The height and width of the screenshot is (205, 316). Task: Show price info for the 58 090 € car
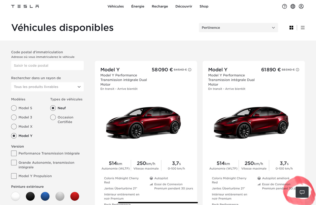point(190,70)
